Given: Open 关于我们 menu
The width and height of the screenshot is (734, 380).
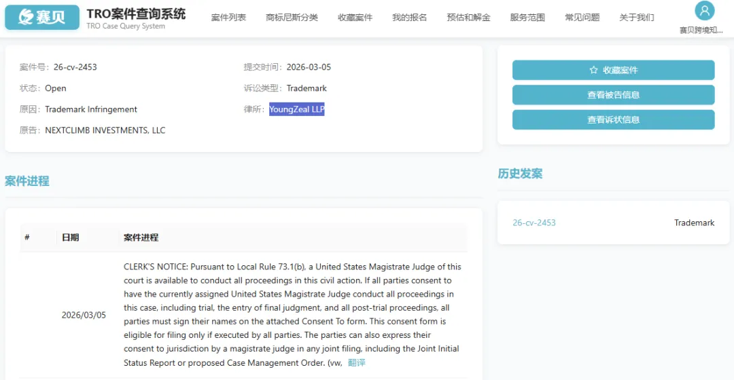Looking at the screenshot, I should pyautogui.click(x=637, y=17).
